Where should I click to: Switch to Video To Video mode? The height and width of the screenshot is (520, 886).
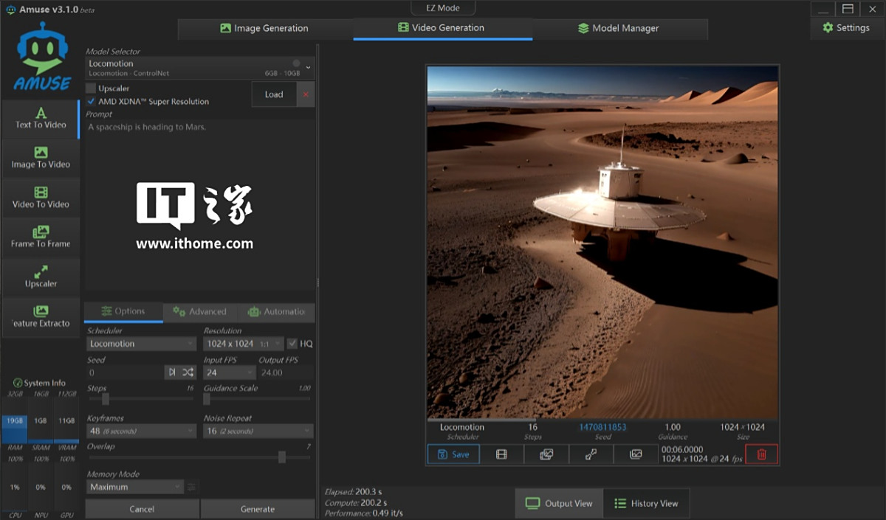[41, 198]
